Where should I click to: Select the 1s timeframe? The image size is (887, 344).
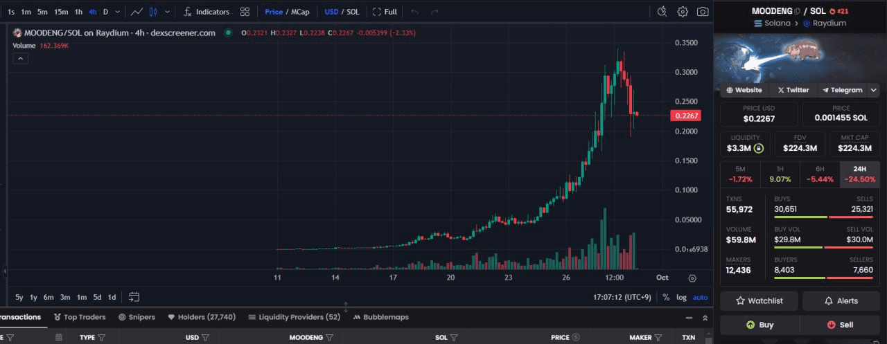coord(11,12)
